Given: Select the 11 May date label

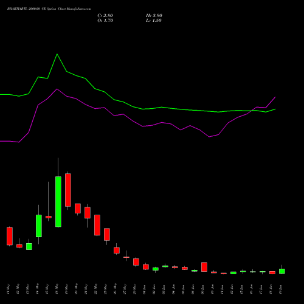Looking at the screenshot, I should [x=8, y=289].
